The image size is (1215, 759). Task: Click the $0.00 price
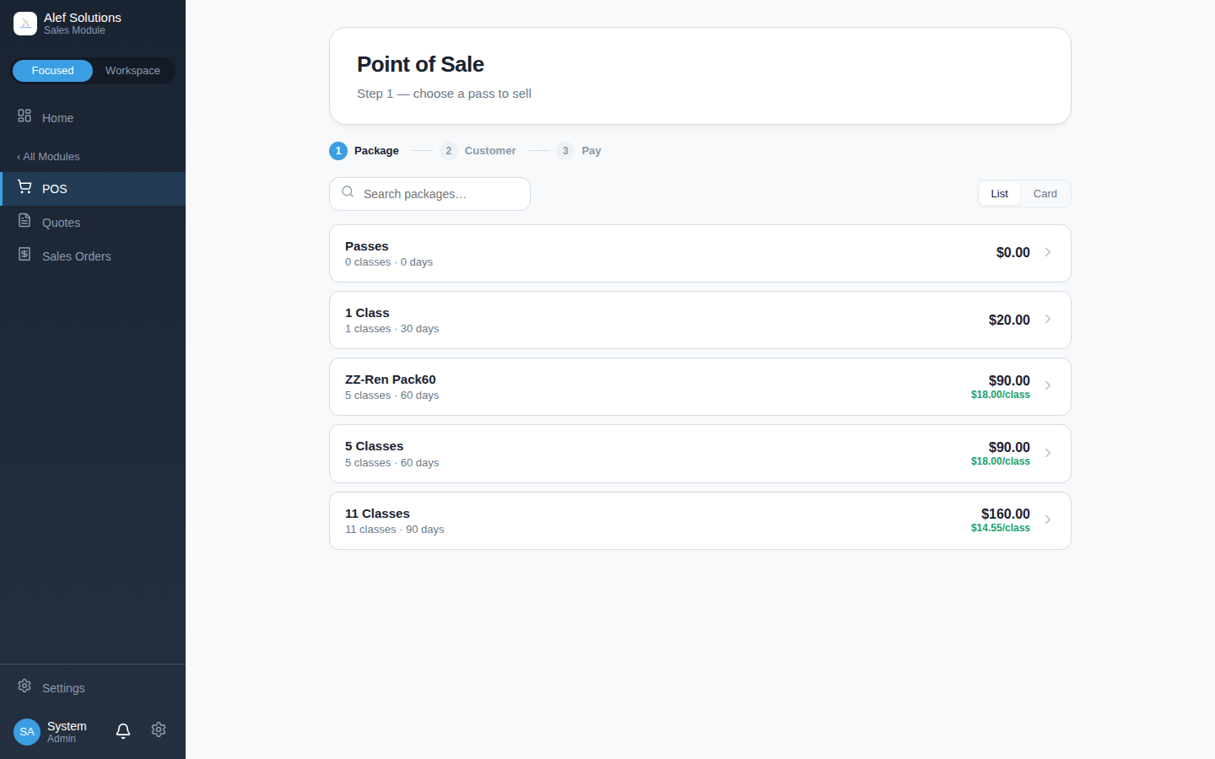1013,252
